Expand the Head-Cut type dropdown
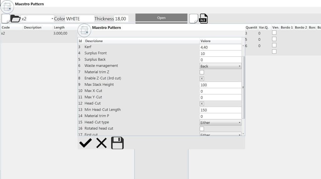 point(220,123)
